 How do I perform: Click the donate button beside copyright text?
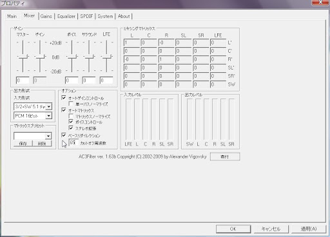[225, 156]
